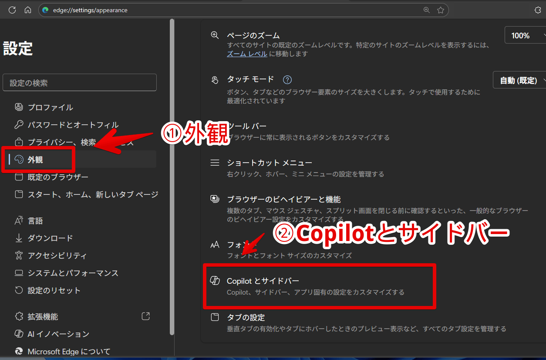The image size is (546, 360).
Task: Click the AI イノベーション icon
Action: click(19, 334)
